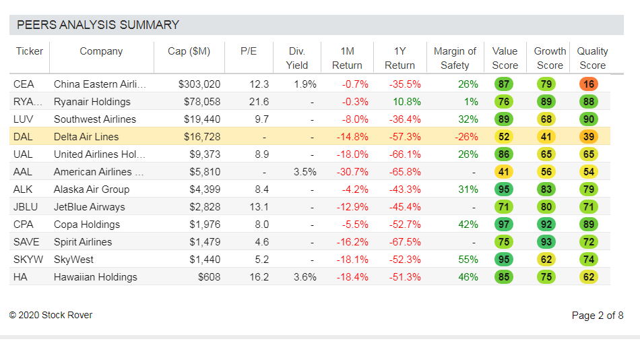Image resolution: width=640 pixels, height=354 pixels.
Task: Click the $16,728 market cap value
Action: tap(202, 137)
